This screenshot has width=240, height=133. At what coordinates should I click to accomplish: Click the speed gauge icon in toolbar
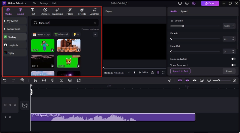(x=44, y=80)
